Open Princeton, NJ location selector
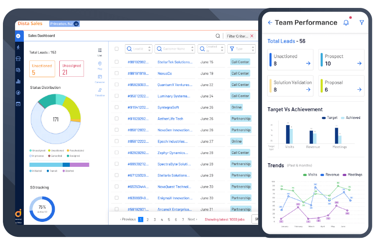The width and height of the screenshot is (376, 244). [64, 24]
